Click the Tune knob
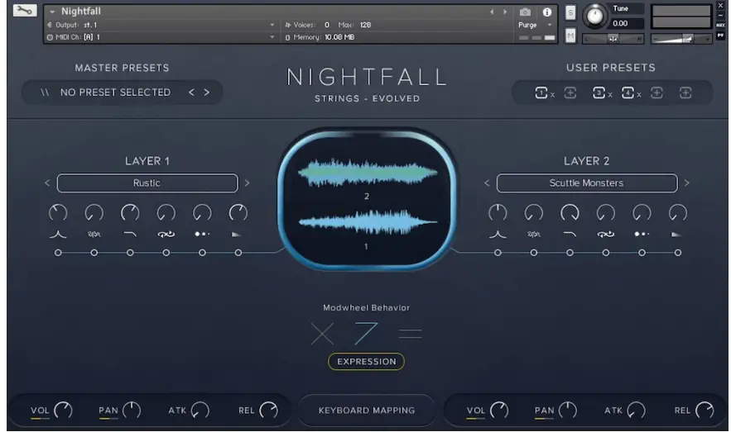The height and width of the screenshot is (432, 731). pyautogui.click(x=594, y=16)
